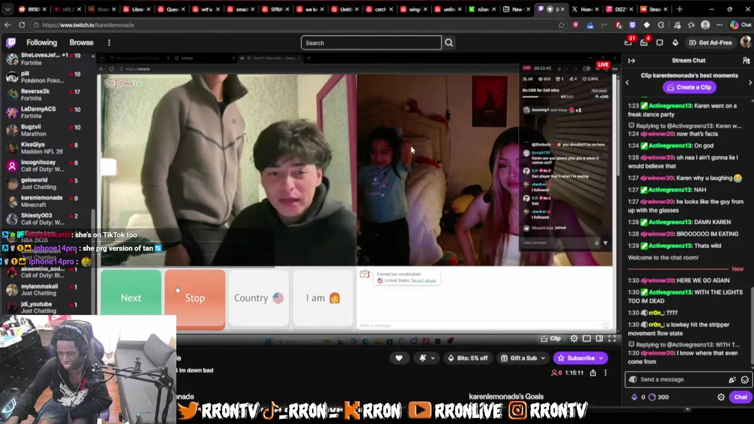Click the Stop button in OmeTV
754x424 pixels.
coord(195,298)
